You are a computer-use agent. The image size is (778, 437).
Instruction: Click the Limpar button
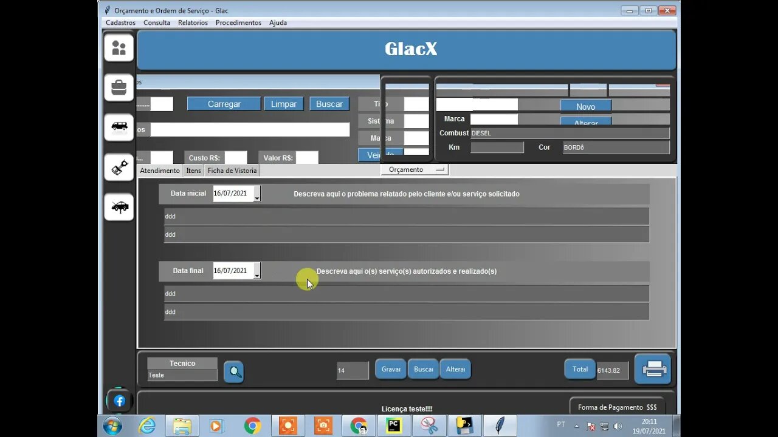click(284, 104)
